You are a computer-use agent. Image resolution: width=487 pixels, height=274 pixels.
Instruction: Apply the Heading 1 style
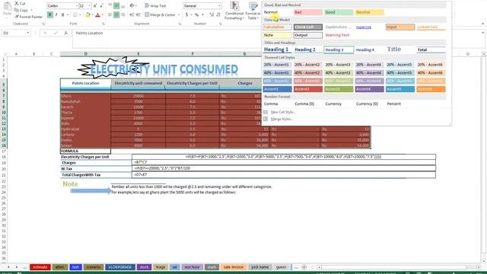coord(277,49)
